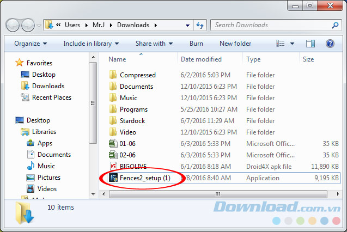The width and height of the screenshot is (347, 232).
Task: Select the Compressed folder icon
Action: pyautogui.click(x=113, y=75)
